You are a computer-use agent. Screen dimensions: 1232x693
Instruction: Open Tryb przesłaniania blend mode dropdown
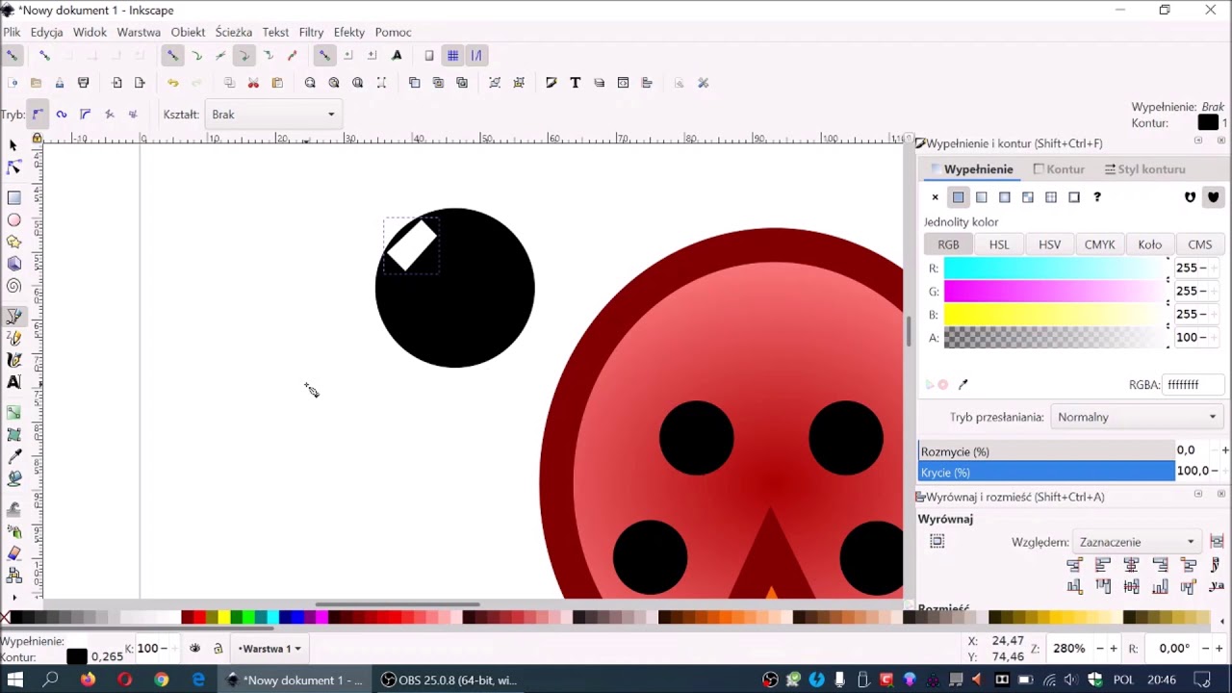(1137, 417)
